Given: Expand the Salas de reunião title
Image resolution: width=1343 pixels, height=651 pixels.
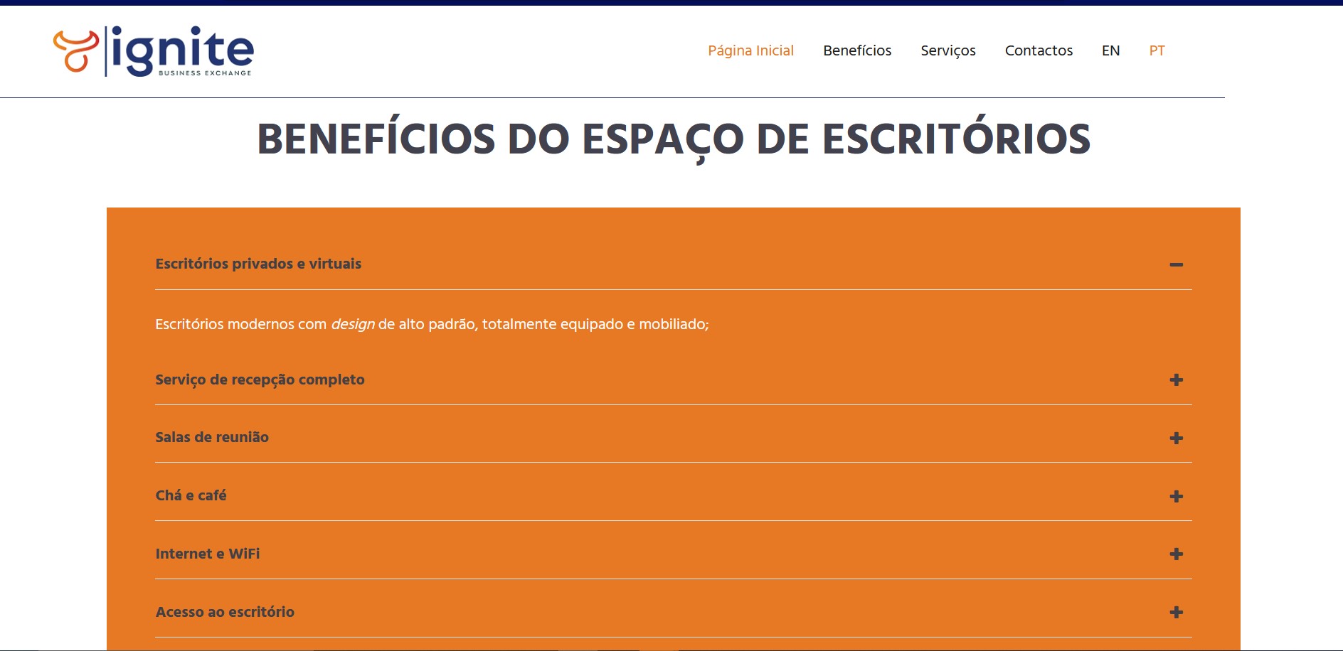Looking at the screenshot, I should coord(212,437).
